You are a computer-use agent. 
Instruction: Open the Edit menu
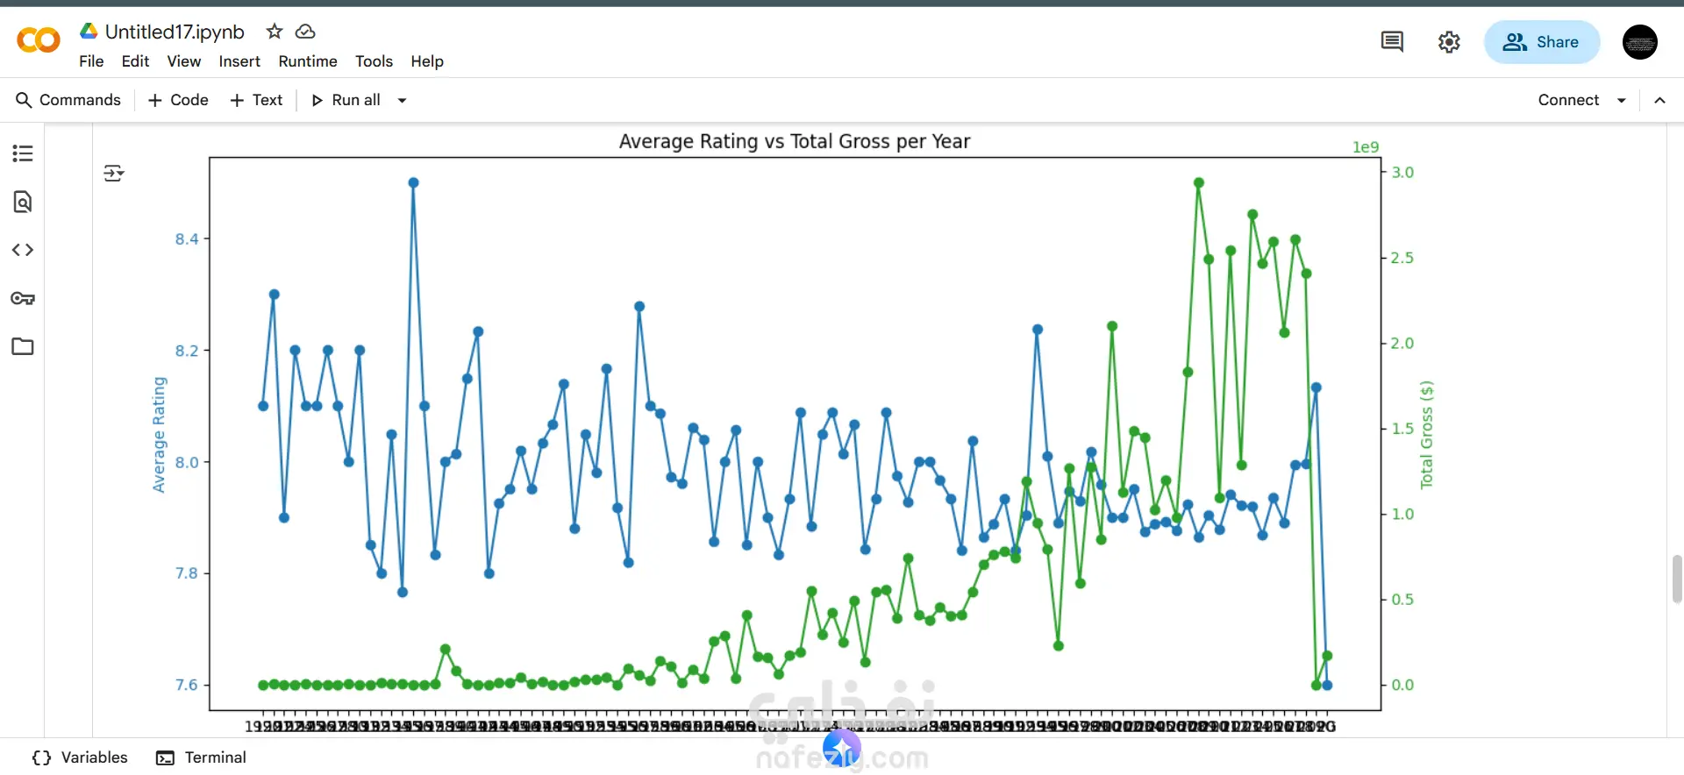[135, 61]
